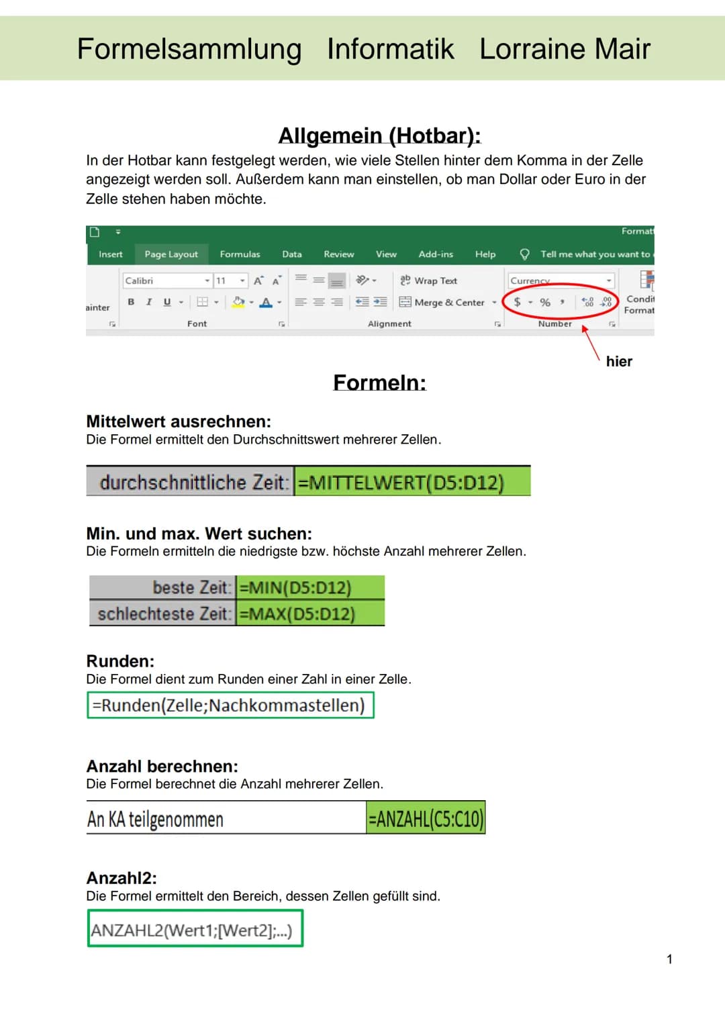Click the Tell me lightbulb icon

tap(525, 254)
